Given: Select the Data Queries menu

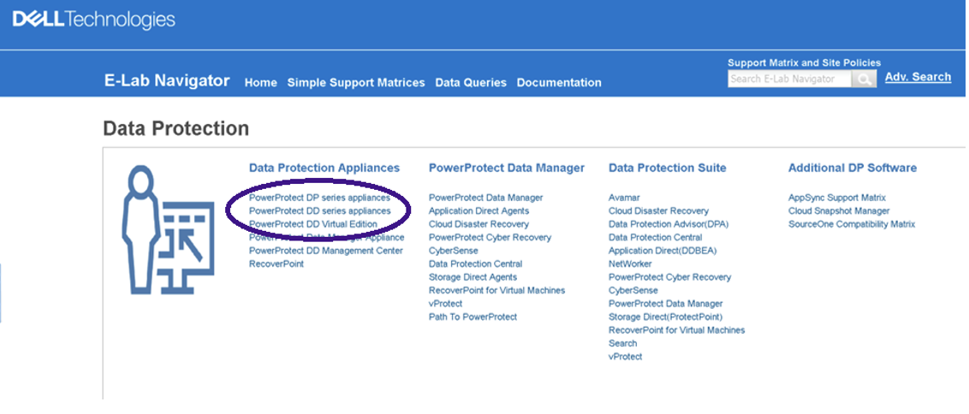Looking at the screenshot, I should click(x=470, y=83).
